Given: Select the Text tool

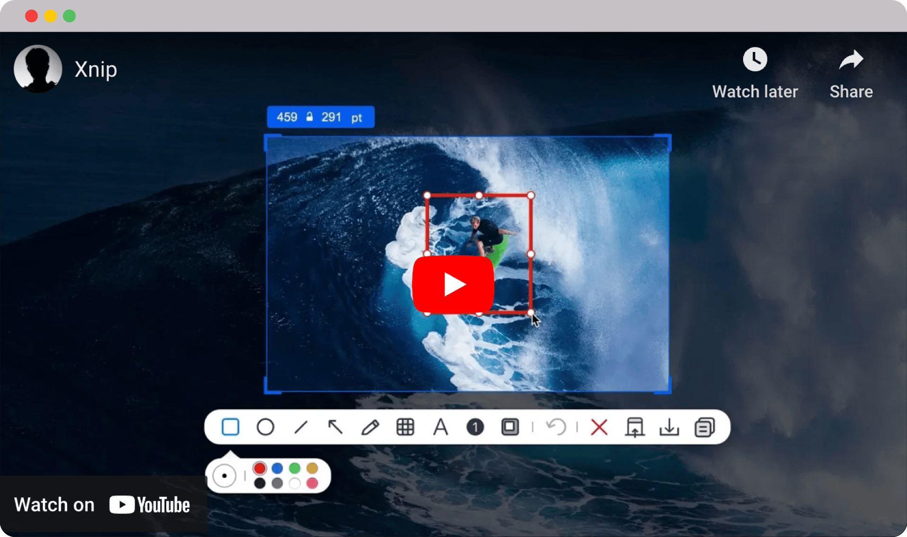Looking at the screenshot, I should pos(440,427).
